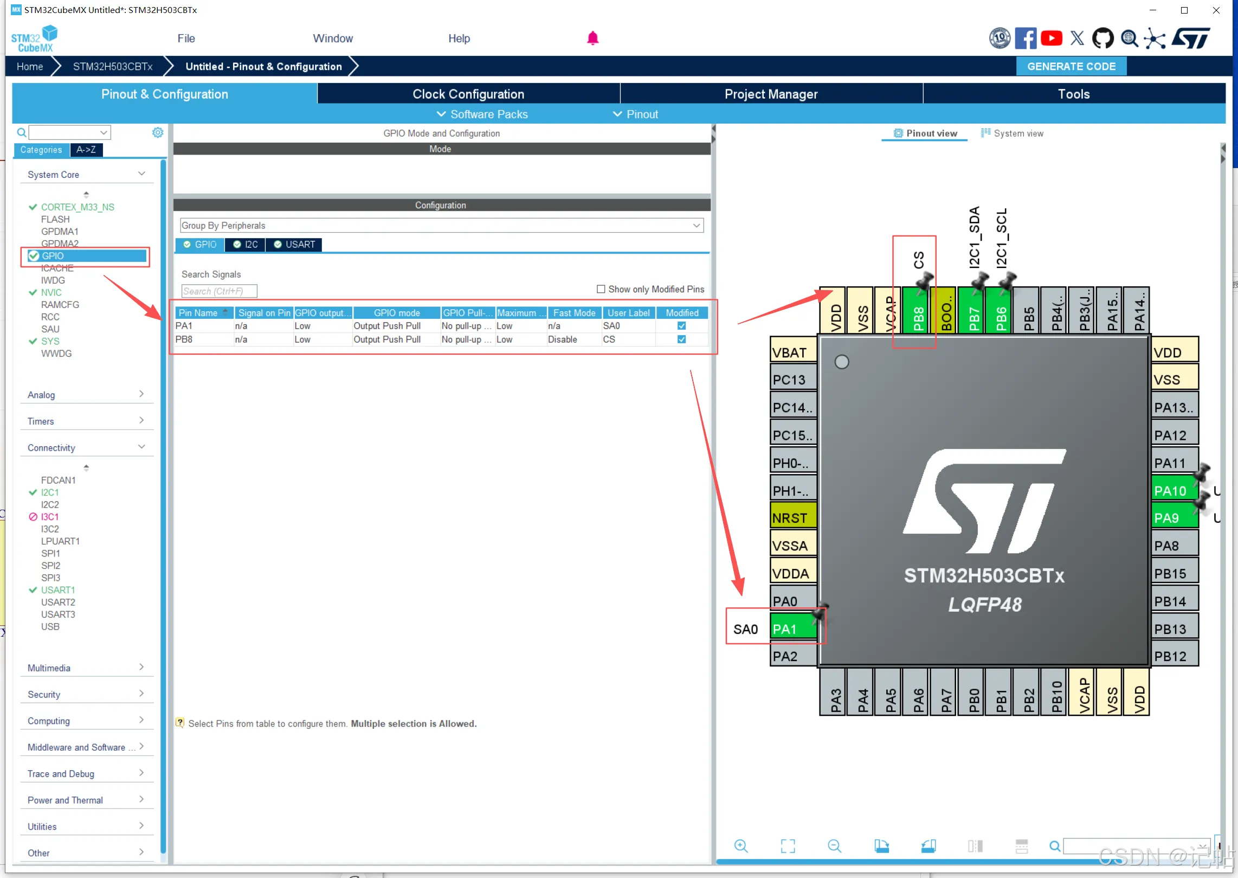Click the Search Signals input field
This screenshot has width=1238, height=878.
coord(218,291)
